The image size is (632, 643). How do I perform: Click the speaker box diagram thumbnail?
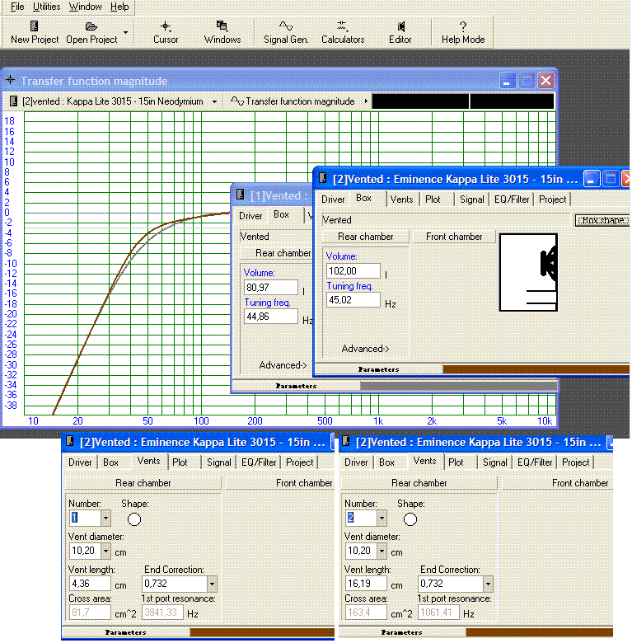point(528,272)
